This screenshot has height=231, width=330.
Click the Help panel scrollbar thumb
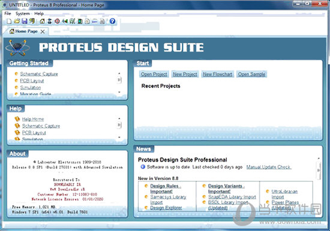pyautogui.click(x=119, y=125)
